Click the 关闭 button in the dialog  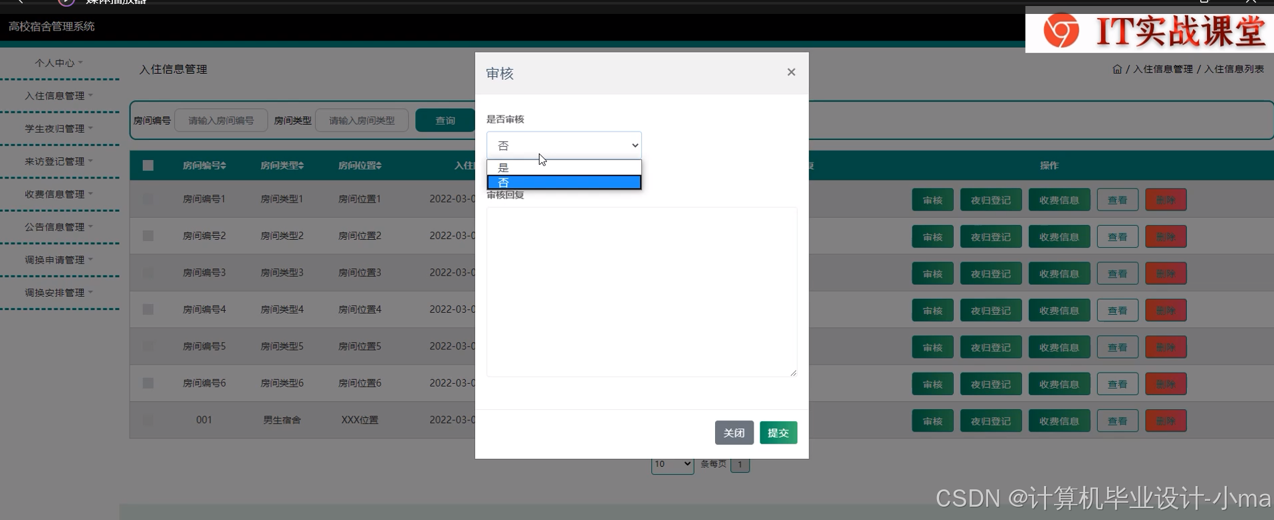tap(734, 433)
